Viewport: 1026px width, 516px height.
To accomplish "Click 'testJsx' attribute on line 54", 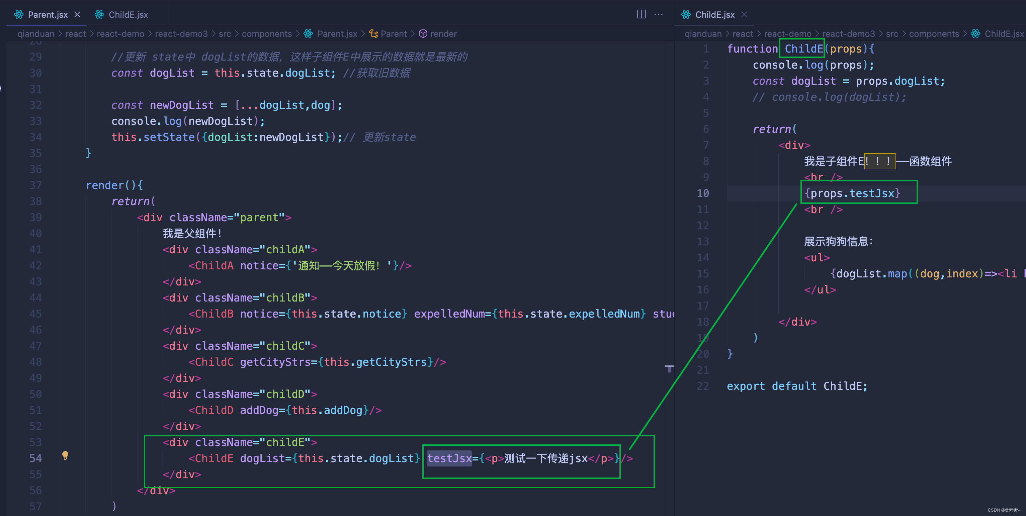I will (449, 458).
